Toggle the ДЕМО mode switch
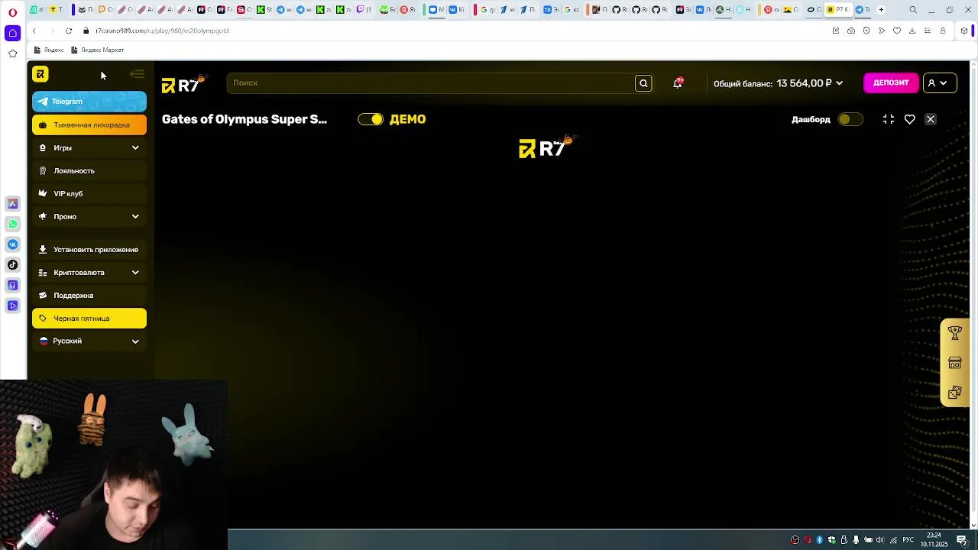The height and width of the screenshot is (550, 978). point(371,119)
